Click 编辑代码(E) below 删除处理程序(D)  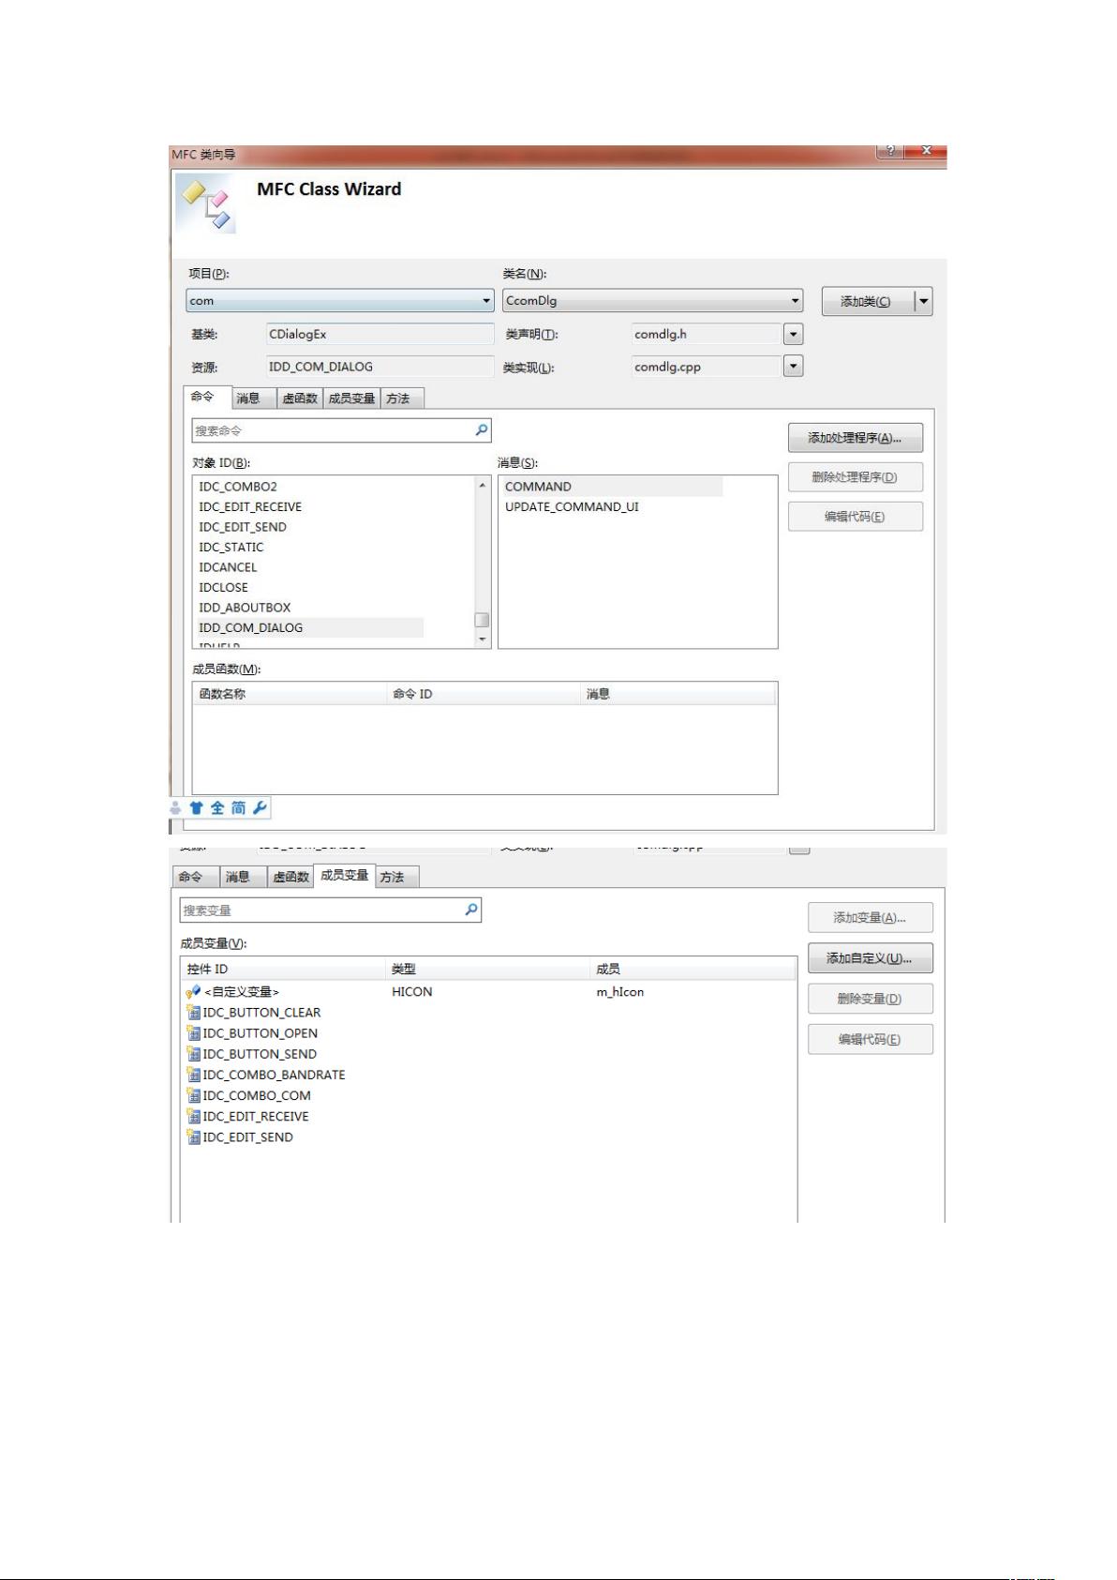855,517
